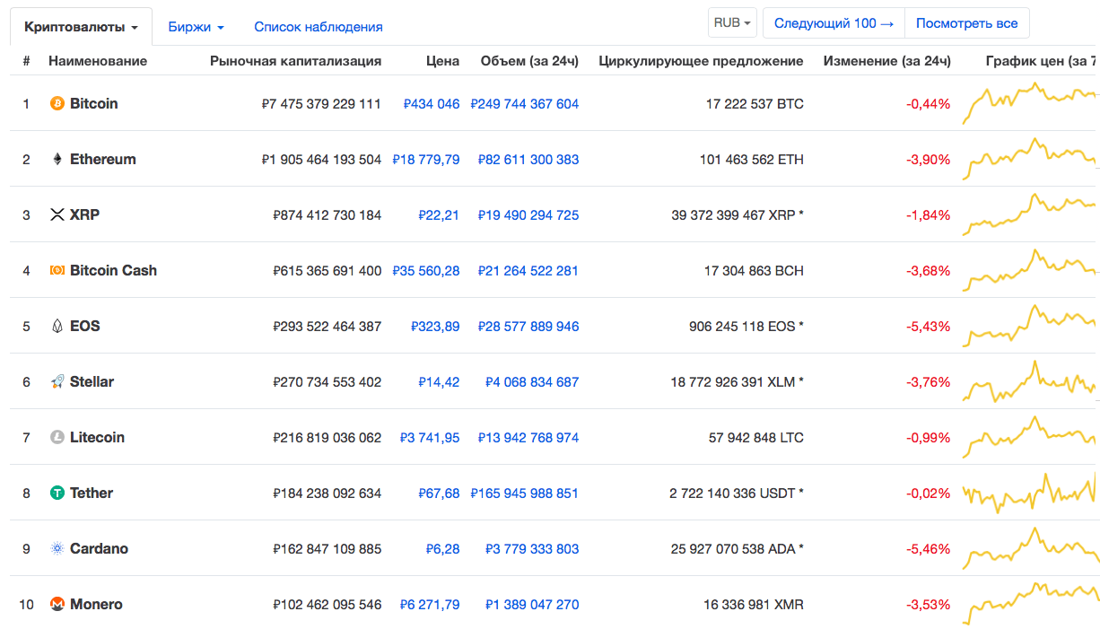Open the EOS name link
This screenshot has width=1100, height=629.
click(x=85, y=327)
